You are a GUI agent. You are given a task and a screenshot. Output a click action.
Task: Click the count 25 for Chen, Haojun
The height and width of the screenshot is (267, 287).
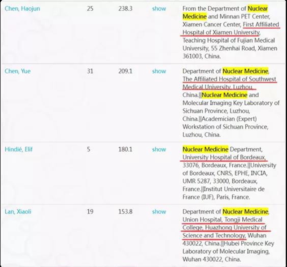[x=90, y=9]
